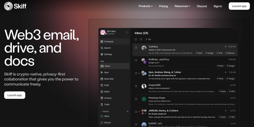Click the Archive box icon in sidebar
Viewport: 254px width, 127px height.
[x=102, y=98]
